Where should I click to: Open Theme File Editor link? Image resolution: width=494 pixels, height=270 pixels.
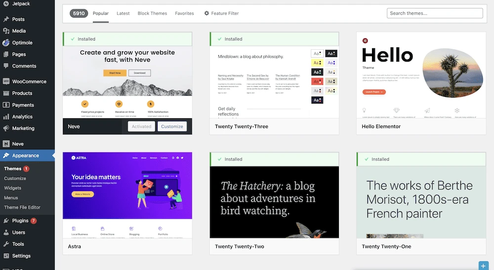(x=22, y=207)
